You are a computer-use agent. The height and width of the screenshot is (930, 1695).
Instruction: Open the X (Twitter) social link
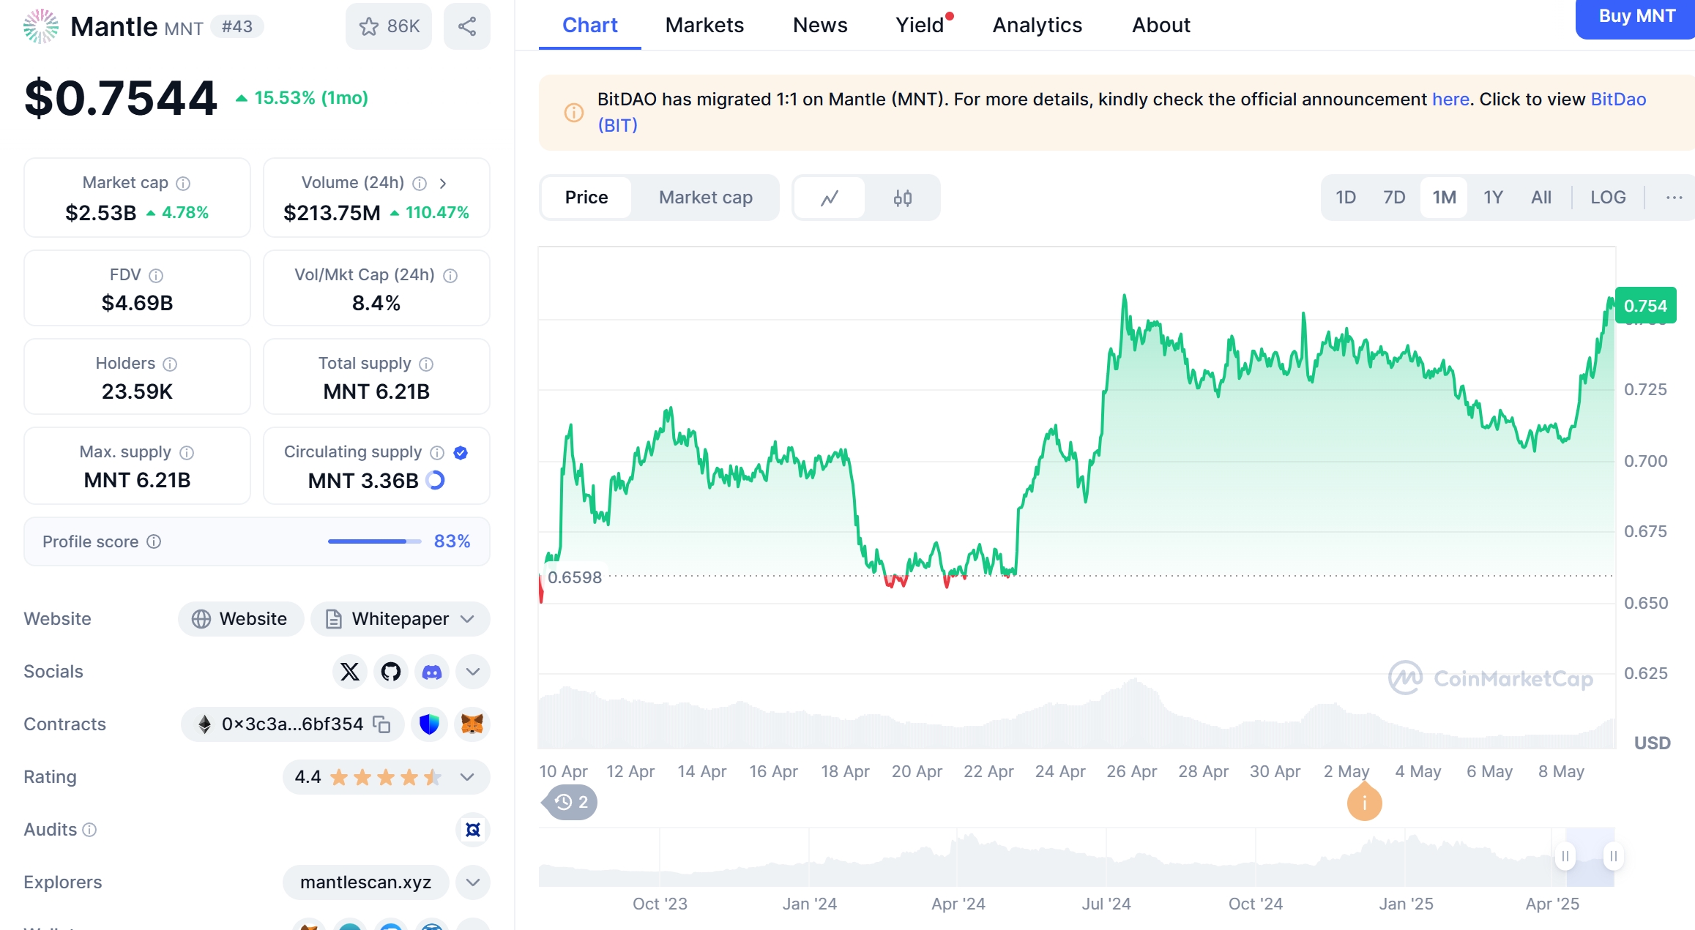click(350, 672)
